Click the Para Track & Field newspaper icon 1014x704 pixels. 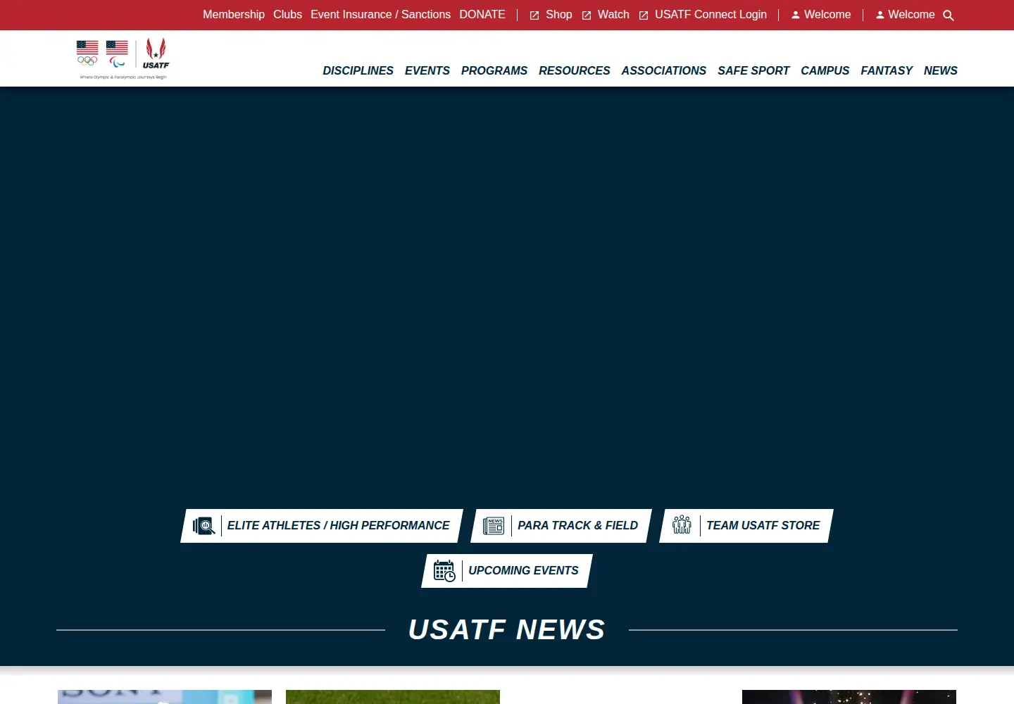(x=494, y=526)
